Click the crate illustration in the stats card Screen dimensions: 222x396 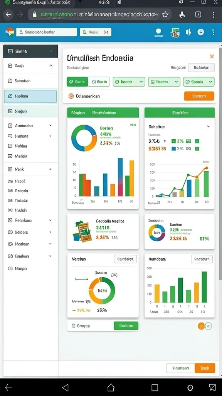pos(82,231)
